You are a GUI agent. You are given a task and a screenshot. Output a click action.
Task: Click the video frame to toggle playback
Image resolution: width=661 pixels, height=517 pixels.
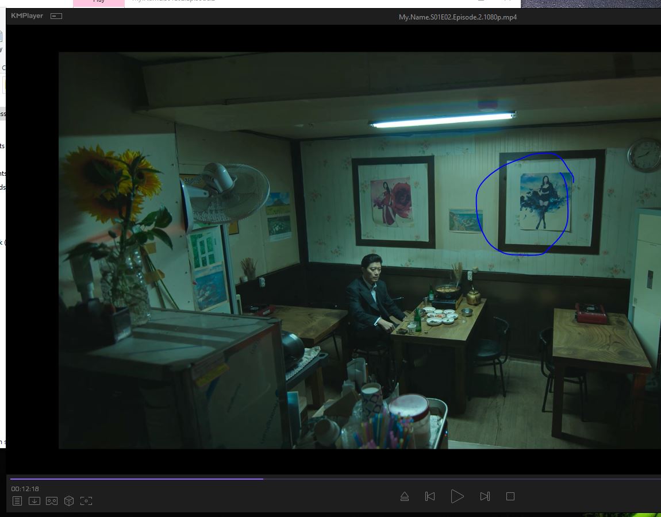[359, 250]
